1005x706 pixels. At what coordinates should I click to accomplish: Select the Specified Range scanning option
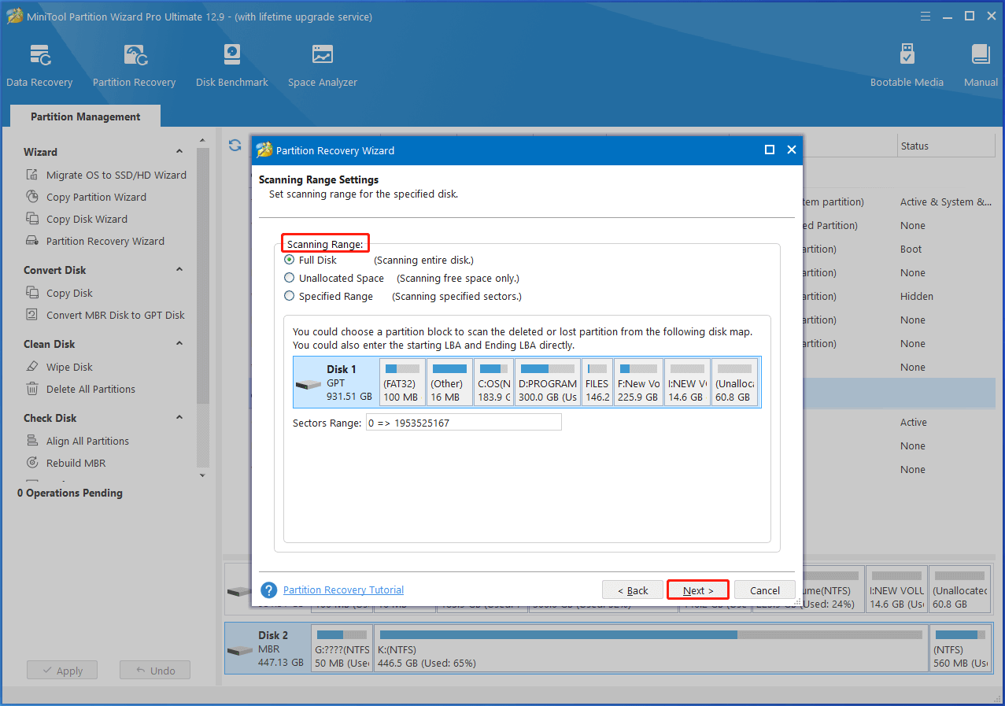coord(290,296)
